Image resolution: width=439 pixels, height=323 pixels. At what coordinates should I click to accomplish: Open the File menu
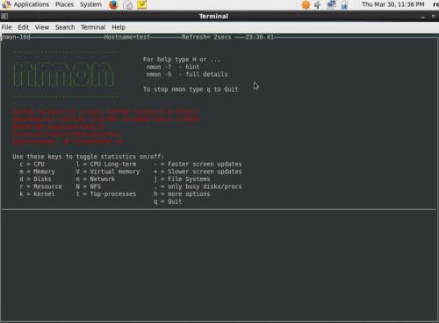coord(6,27)
